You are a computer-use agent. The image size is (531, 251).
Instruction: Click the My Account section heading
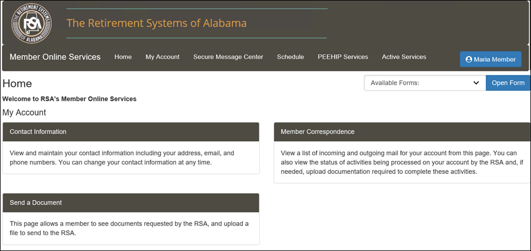[x=24, y=112]
